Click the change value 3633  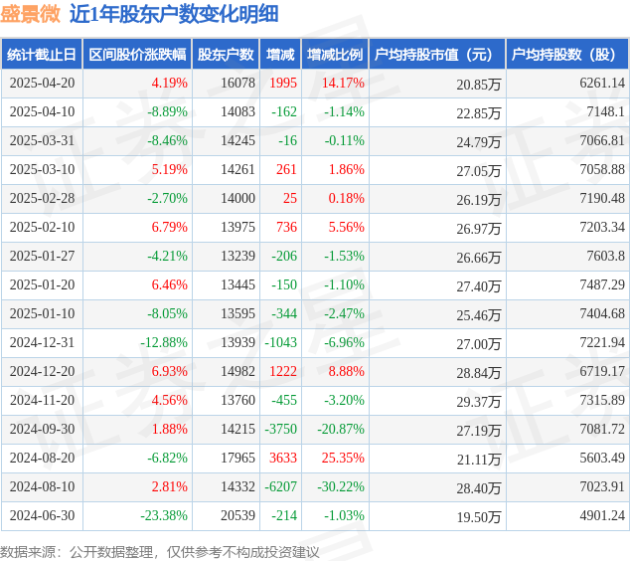(x=283, y=458)
